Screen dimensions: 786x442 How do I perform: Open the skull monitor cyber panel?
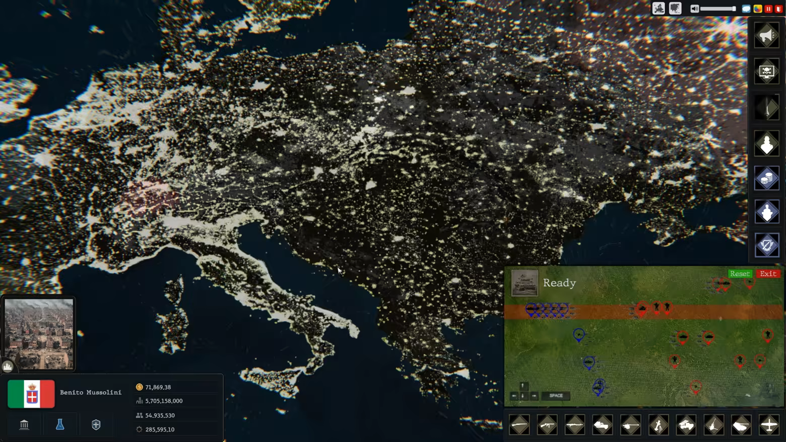click(x=766, y=71)
